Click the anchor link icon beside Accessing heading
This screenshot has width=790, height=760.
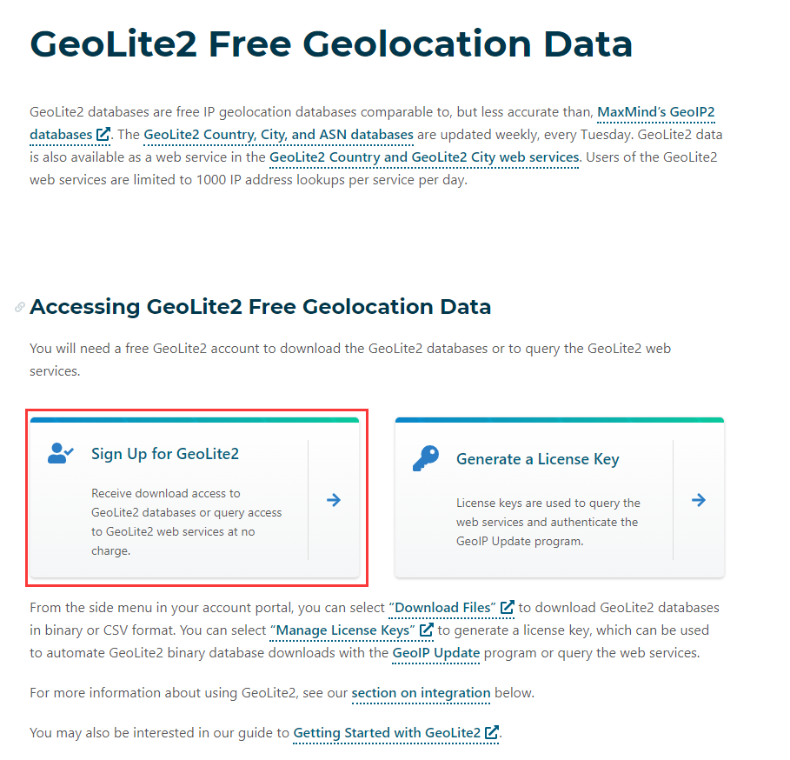[x=20, y=307]
